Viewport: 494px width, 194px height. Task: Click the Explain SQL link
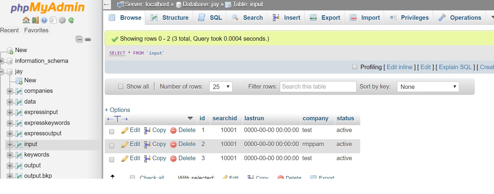click(455, 67)
